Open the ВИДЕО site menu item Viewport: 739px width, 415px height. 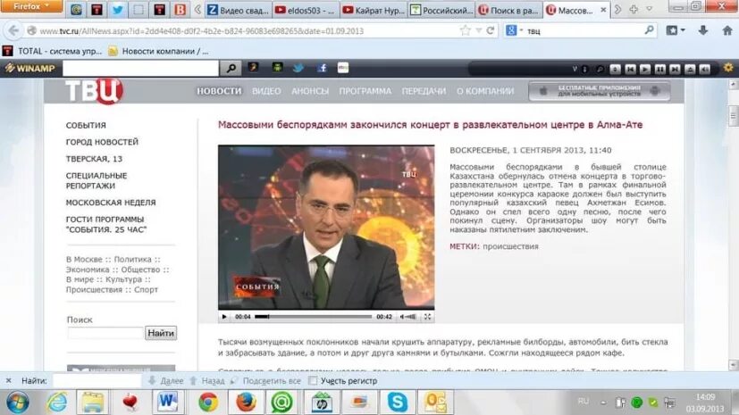pyautogui.click(x=266, y=91)
